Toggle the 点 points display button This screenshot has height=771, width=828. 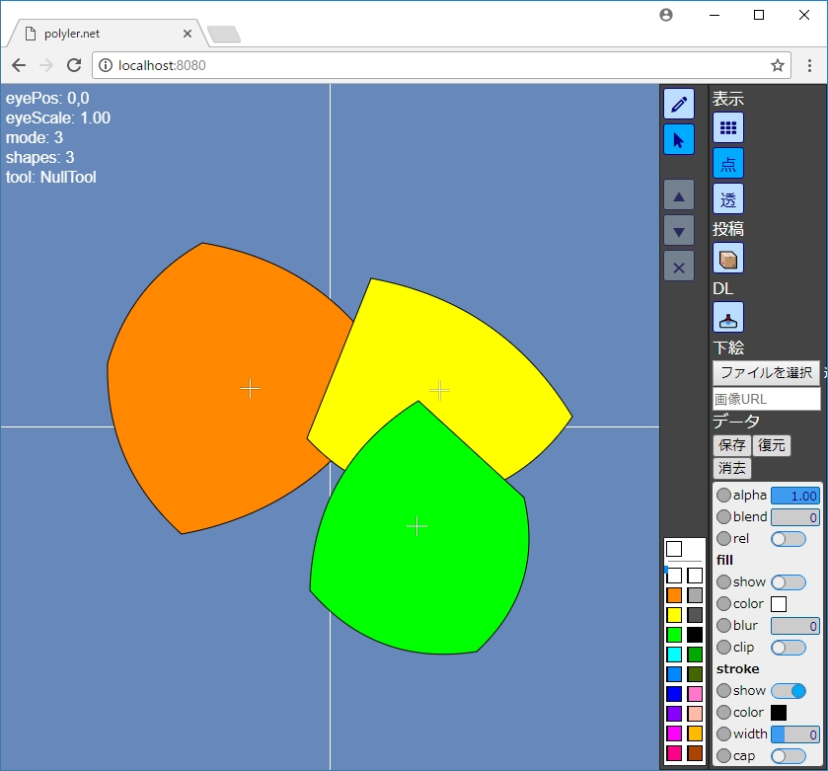728,164
